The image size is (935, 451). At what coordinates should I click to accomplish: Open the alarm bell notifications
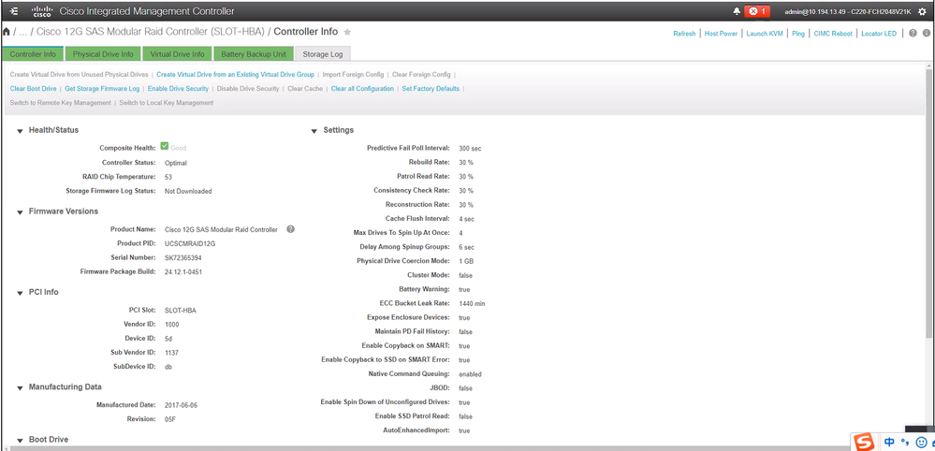click(737, 11)
